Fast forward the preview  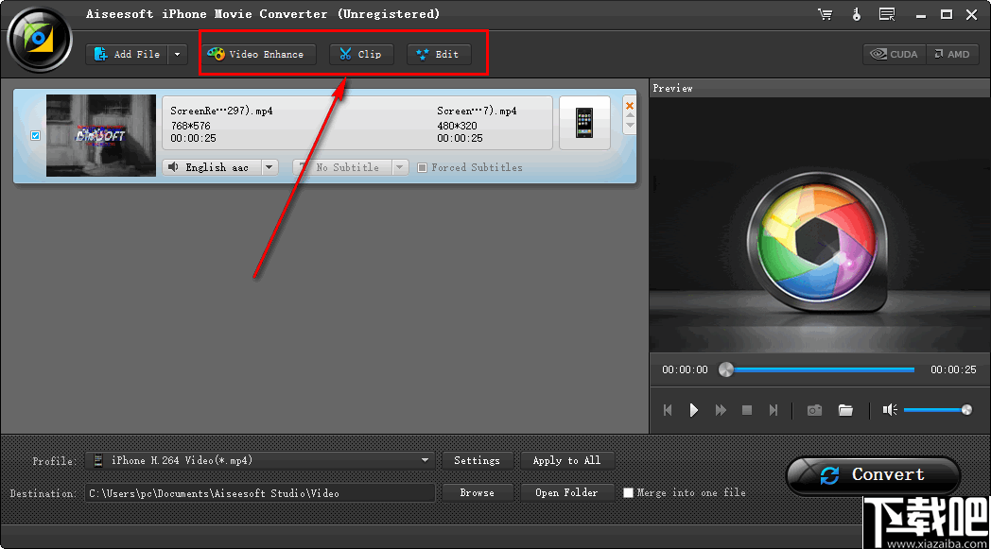(x=721, y=411)
